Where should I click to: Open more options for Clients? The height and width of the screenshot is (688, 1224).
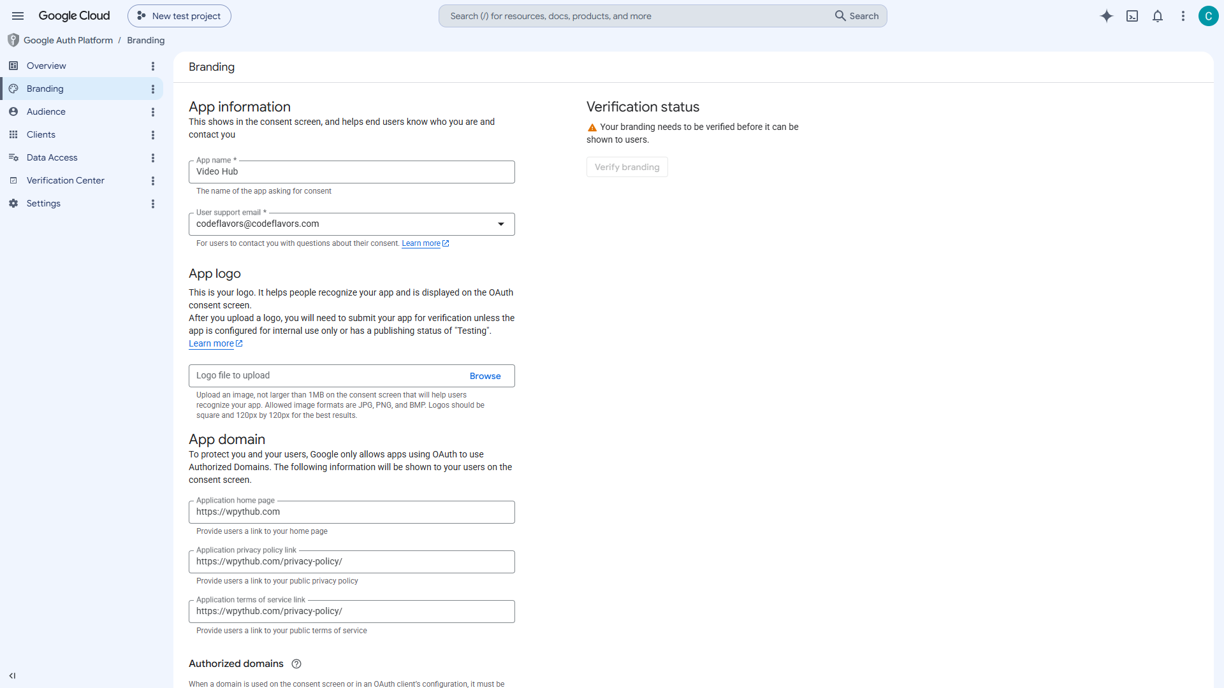153,135
